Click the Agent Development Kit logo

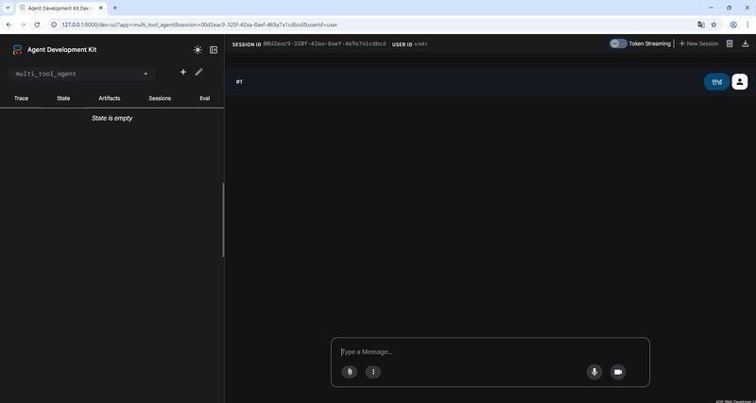click(17, 50)
